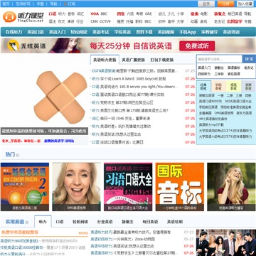The height and width of the screenshot is (256, 256).
Task: Click the small icon beside 实用英语 heading
Action: coord(27,223)
